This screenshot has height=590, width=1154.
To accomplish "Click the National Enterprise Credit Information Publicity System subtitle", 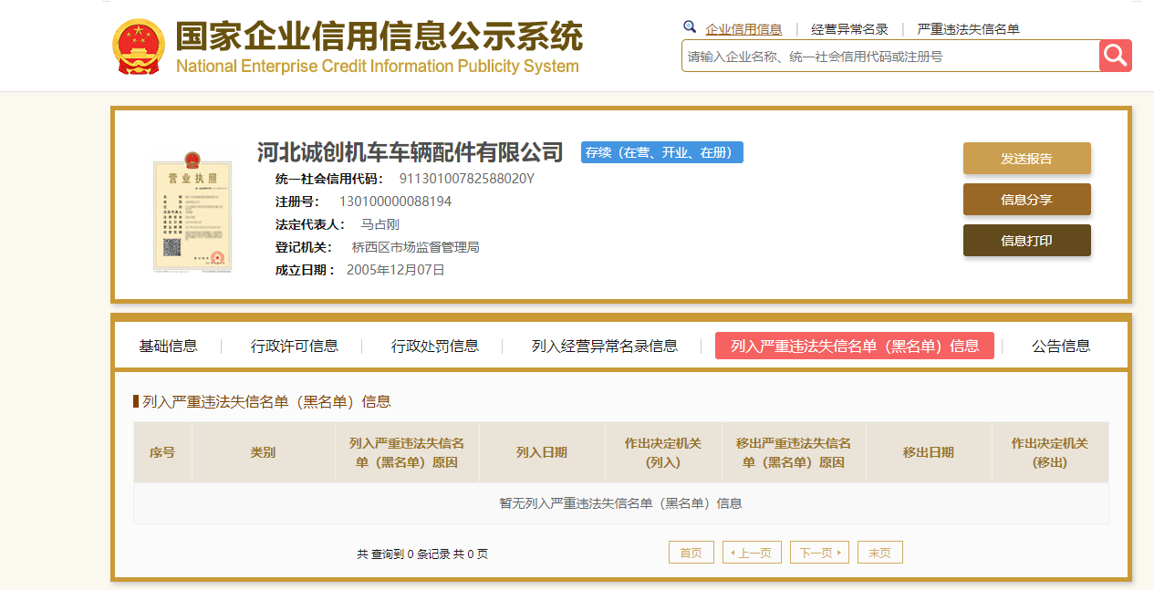I will coord(378,67).
